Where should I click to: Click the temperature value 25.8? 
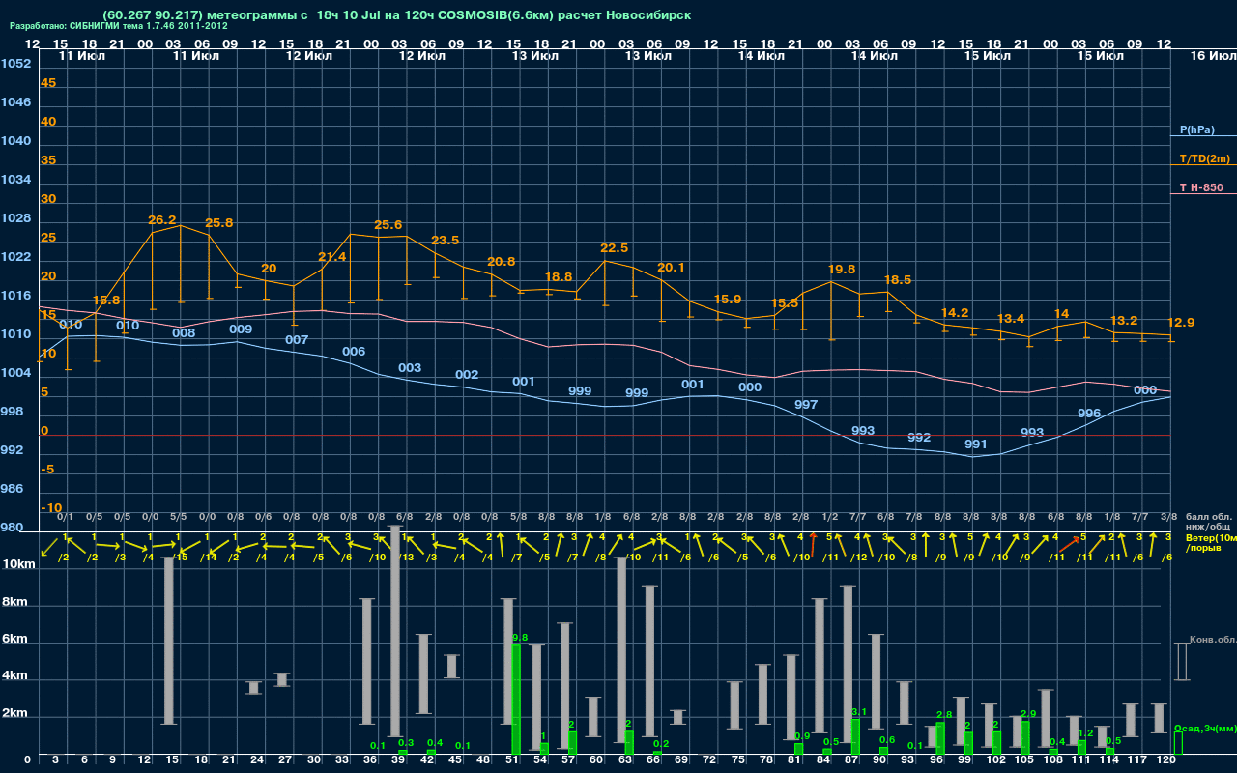tap(219, 222)
